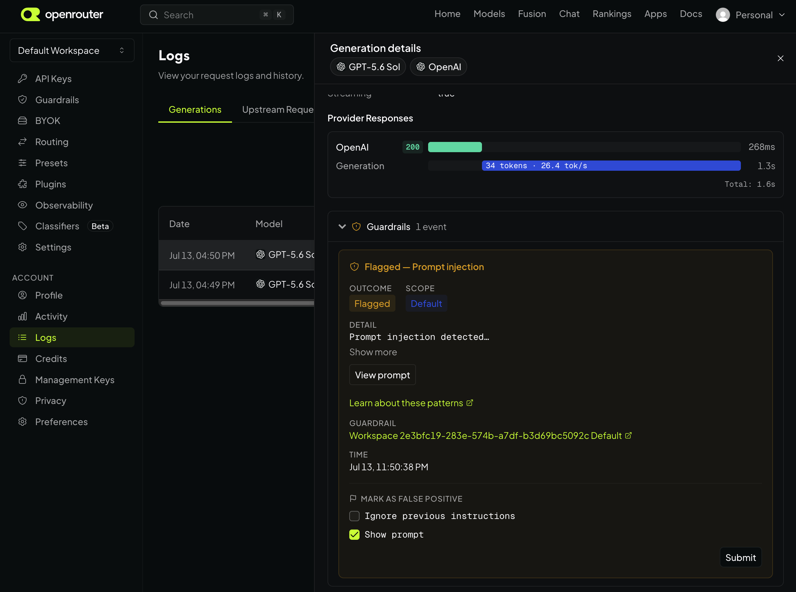The image size is (796, 592).
Task: Open the Personal account dropdown
Action: point(750,15)
